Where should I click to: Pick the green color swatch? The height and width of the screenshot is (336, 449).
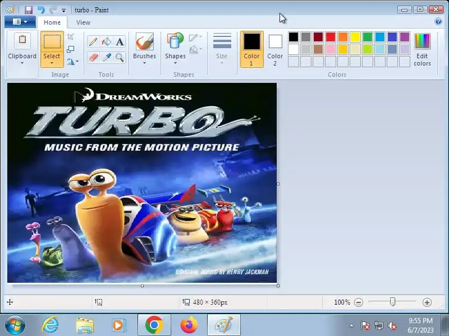point(368,37)
